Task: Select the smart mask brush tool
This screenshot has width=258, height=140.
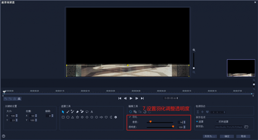Action: pos(72,112)
